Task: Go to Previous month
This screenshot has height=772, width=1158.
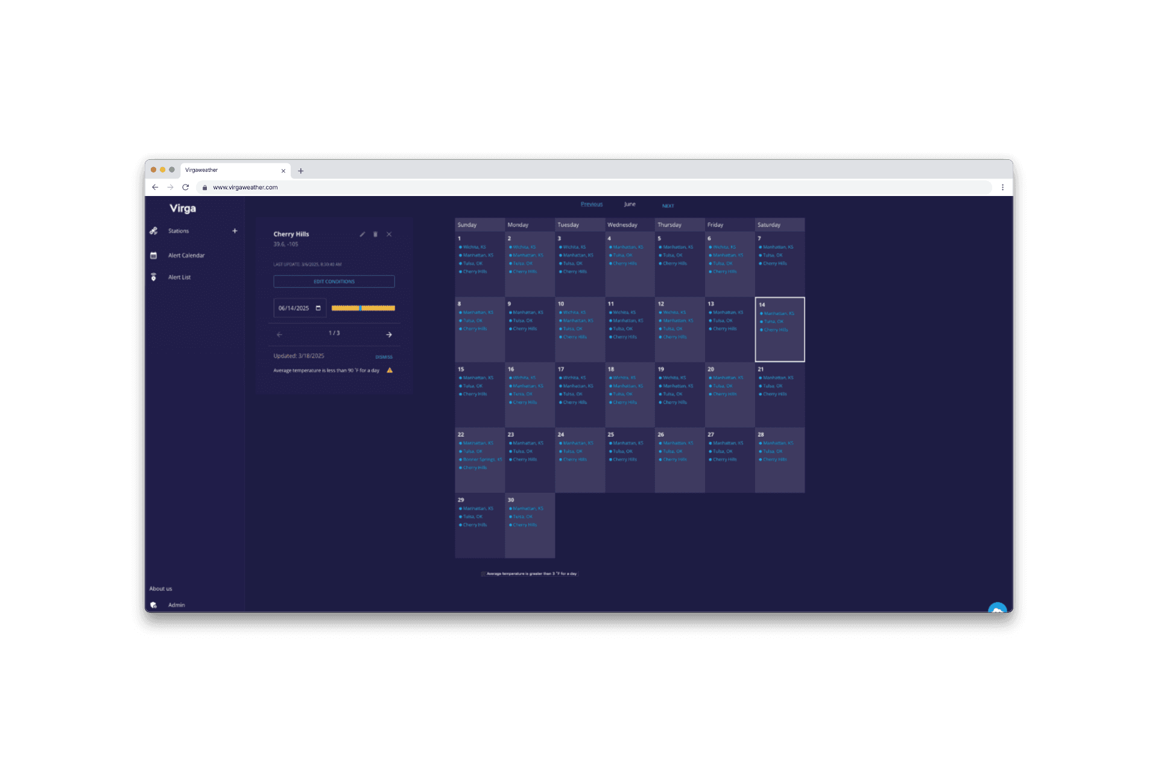Action: [592, 204]
